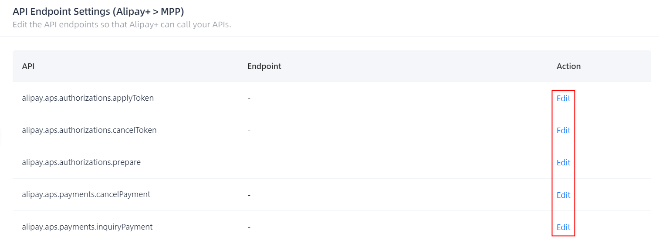
Task: Click the API Endpoint Settings heading
Action: pyautogui.click(x=98, y=12)
